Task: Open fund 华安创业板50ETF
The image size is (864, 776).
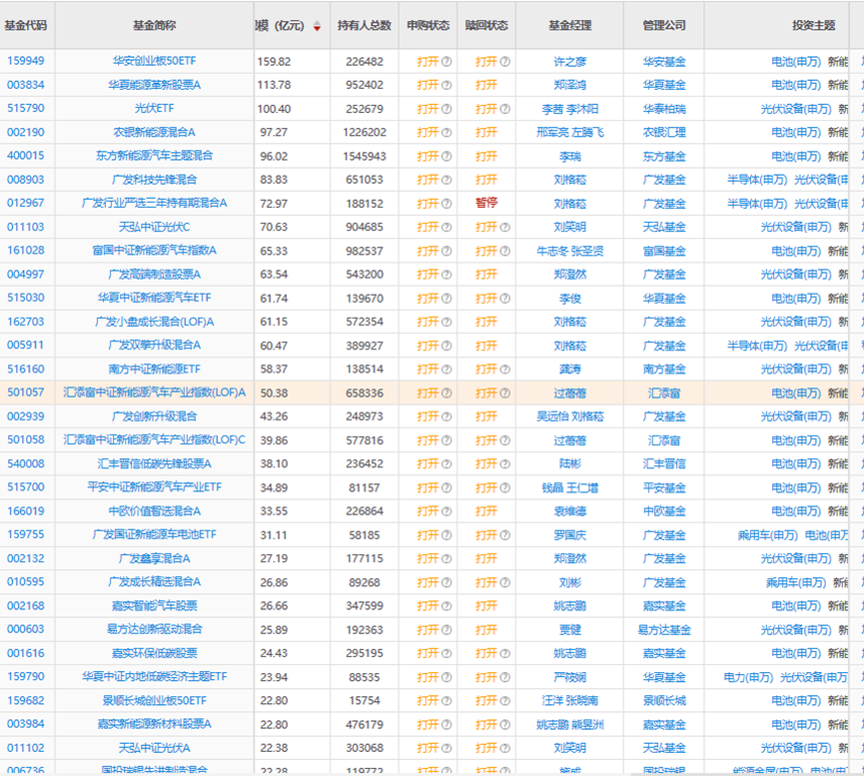Action: (x=154, y=61)
